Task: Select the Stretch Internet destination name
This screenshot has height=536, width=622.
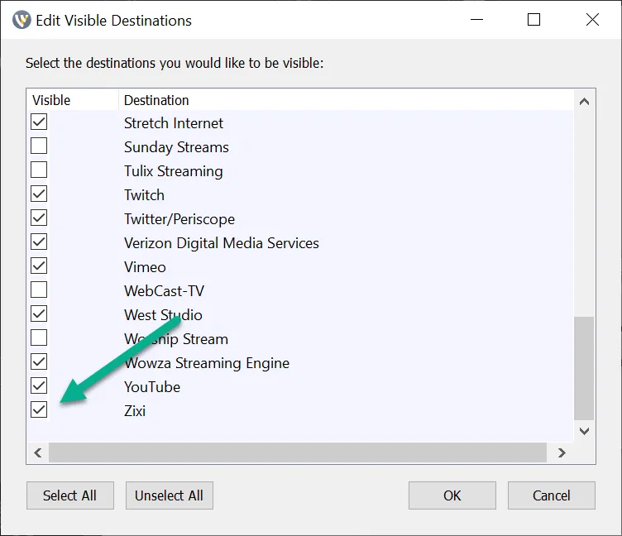Action: coord(174,123)
